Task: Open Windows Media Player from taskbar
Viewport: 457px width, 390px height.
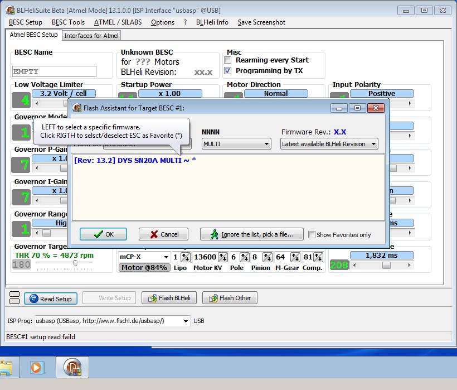Action: click(x=37, y=368)
